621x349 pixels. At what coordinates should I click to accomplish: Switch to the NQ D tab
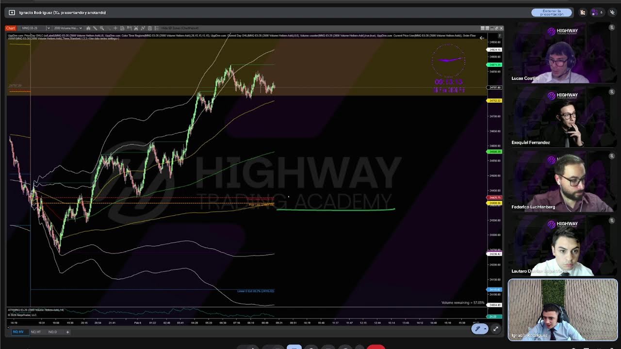pos(52,332)
